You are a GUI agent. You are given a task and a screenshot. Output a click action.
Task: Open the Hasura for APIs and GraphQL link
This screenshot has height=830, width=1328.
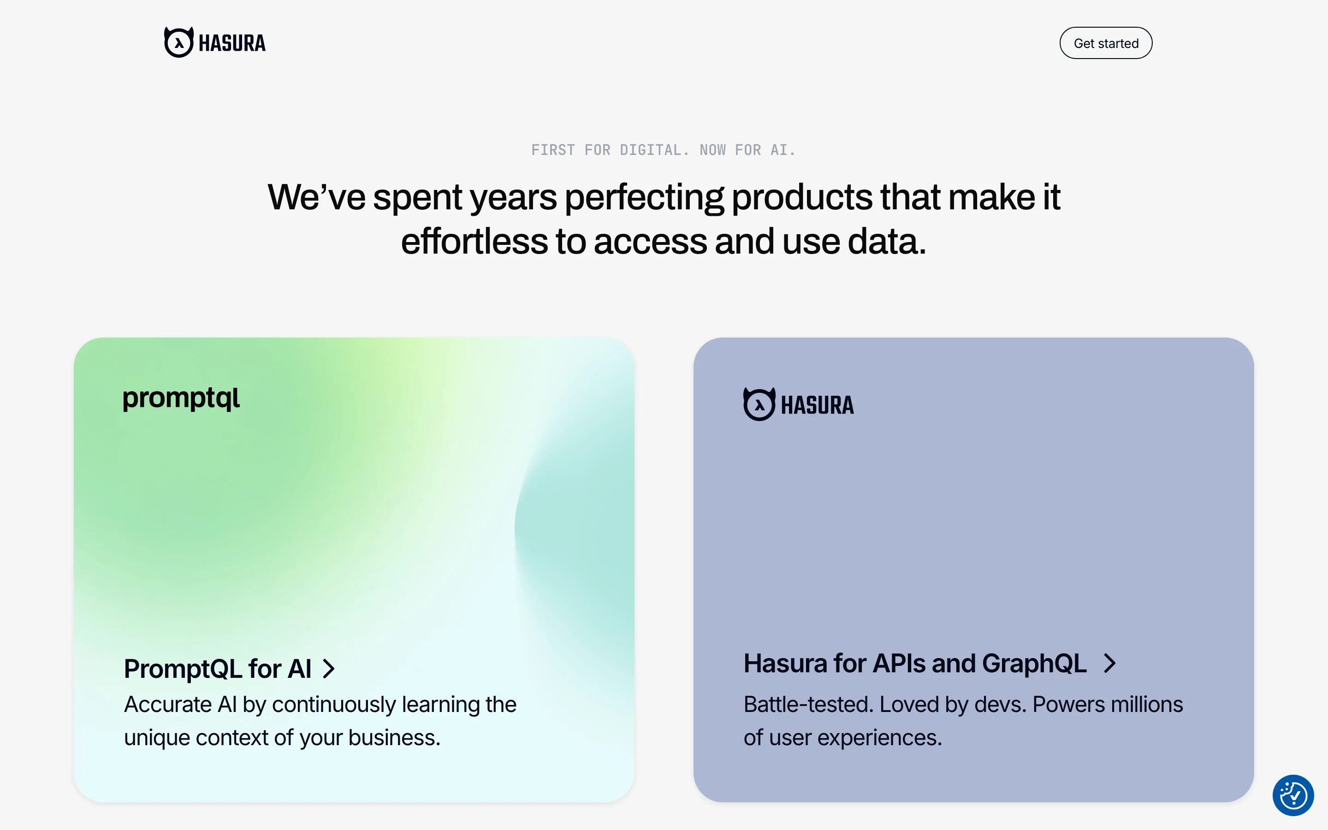(915, 663)
